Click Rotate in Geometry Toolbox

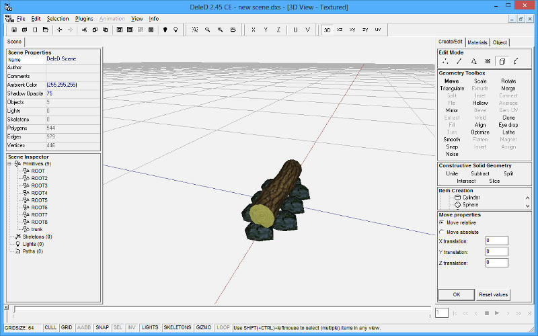pos(508,81)
